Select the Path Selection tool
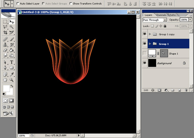This screenshot has height=138, width=194. click(5, 62)
